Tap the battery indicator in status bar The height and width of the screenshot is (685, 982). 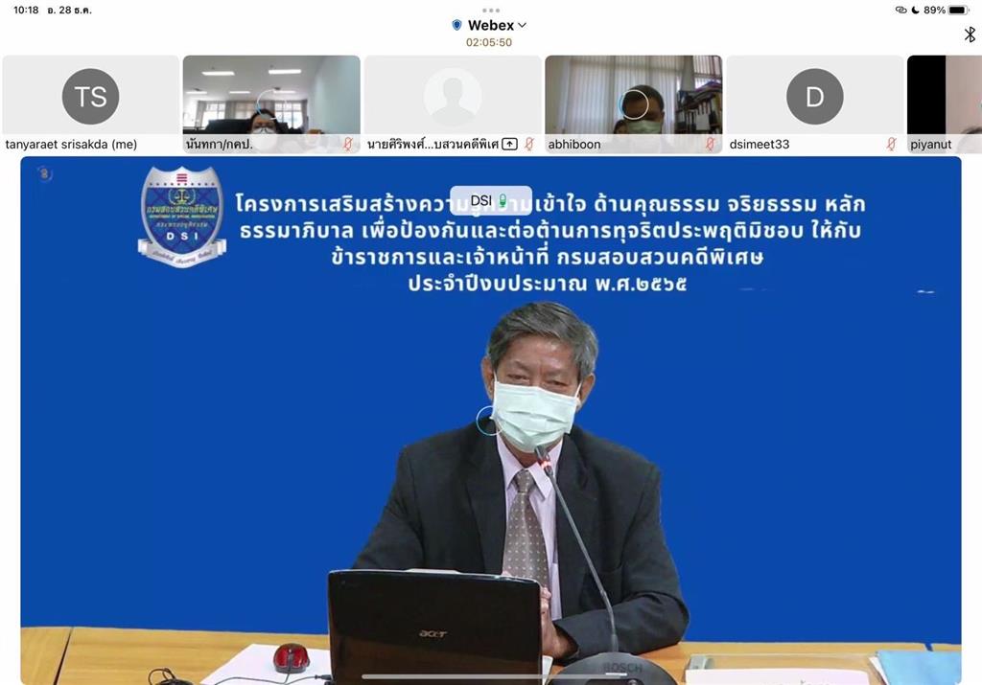tap(958, 10)
